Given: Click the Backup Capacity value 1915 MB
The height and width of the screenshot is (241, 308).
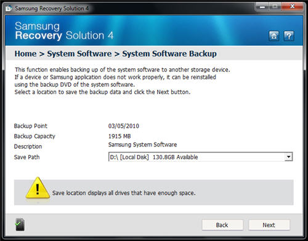Looking at the screenshot, I should [x=120, y=136].
